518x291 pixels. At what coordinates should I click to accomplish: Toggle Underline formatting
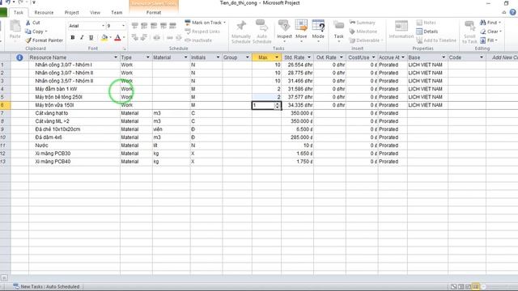[91, 38]
